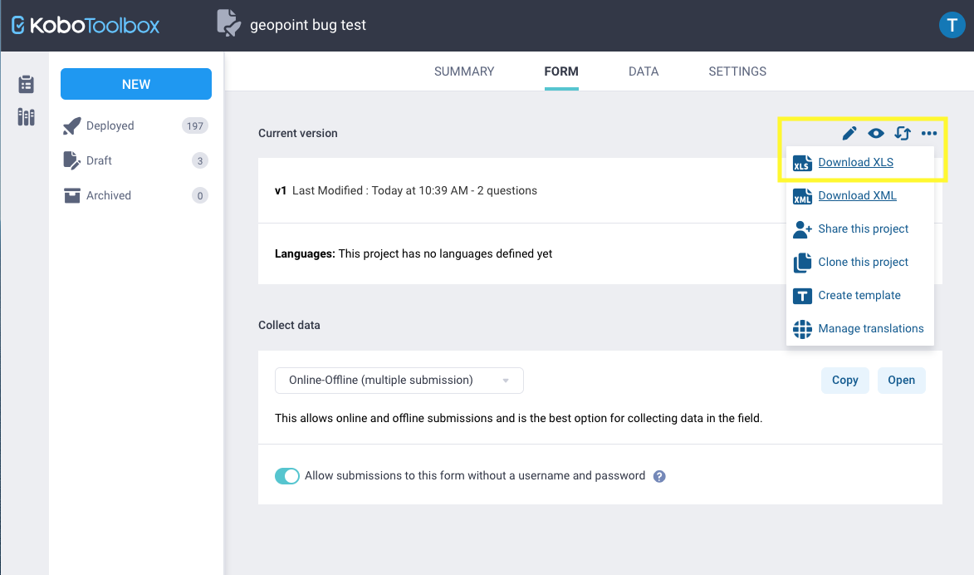Switch to the SUMMARY tab

point(464,71)
